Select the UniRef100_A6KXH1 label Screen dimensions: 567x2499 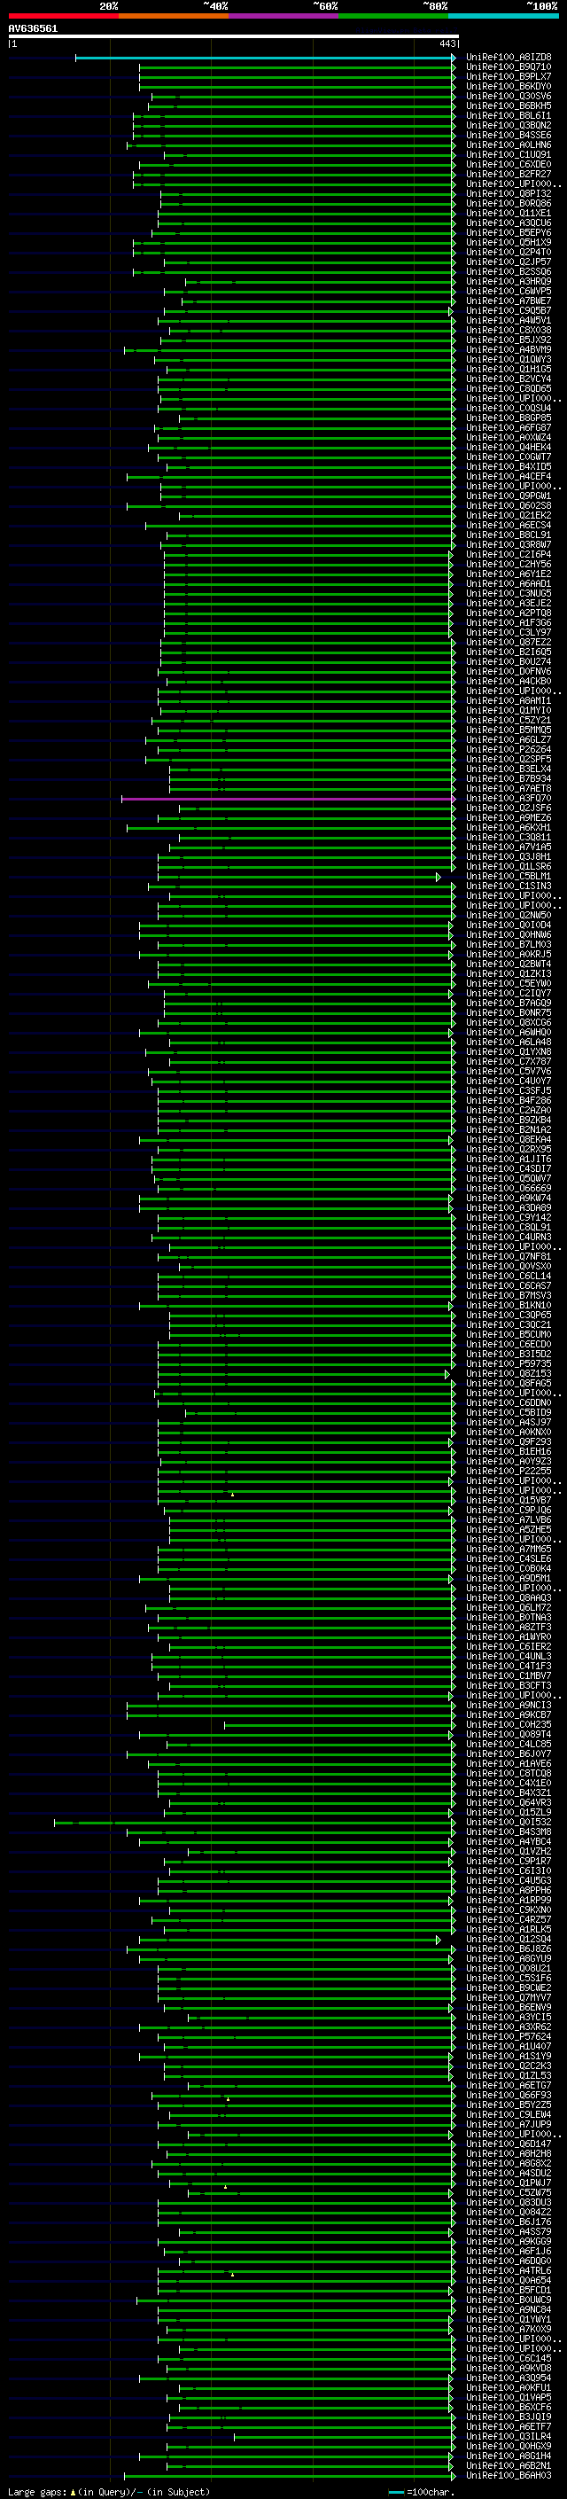point(509,827)
